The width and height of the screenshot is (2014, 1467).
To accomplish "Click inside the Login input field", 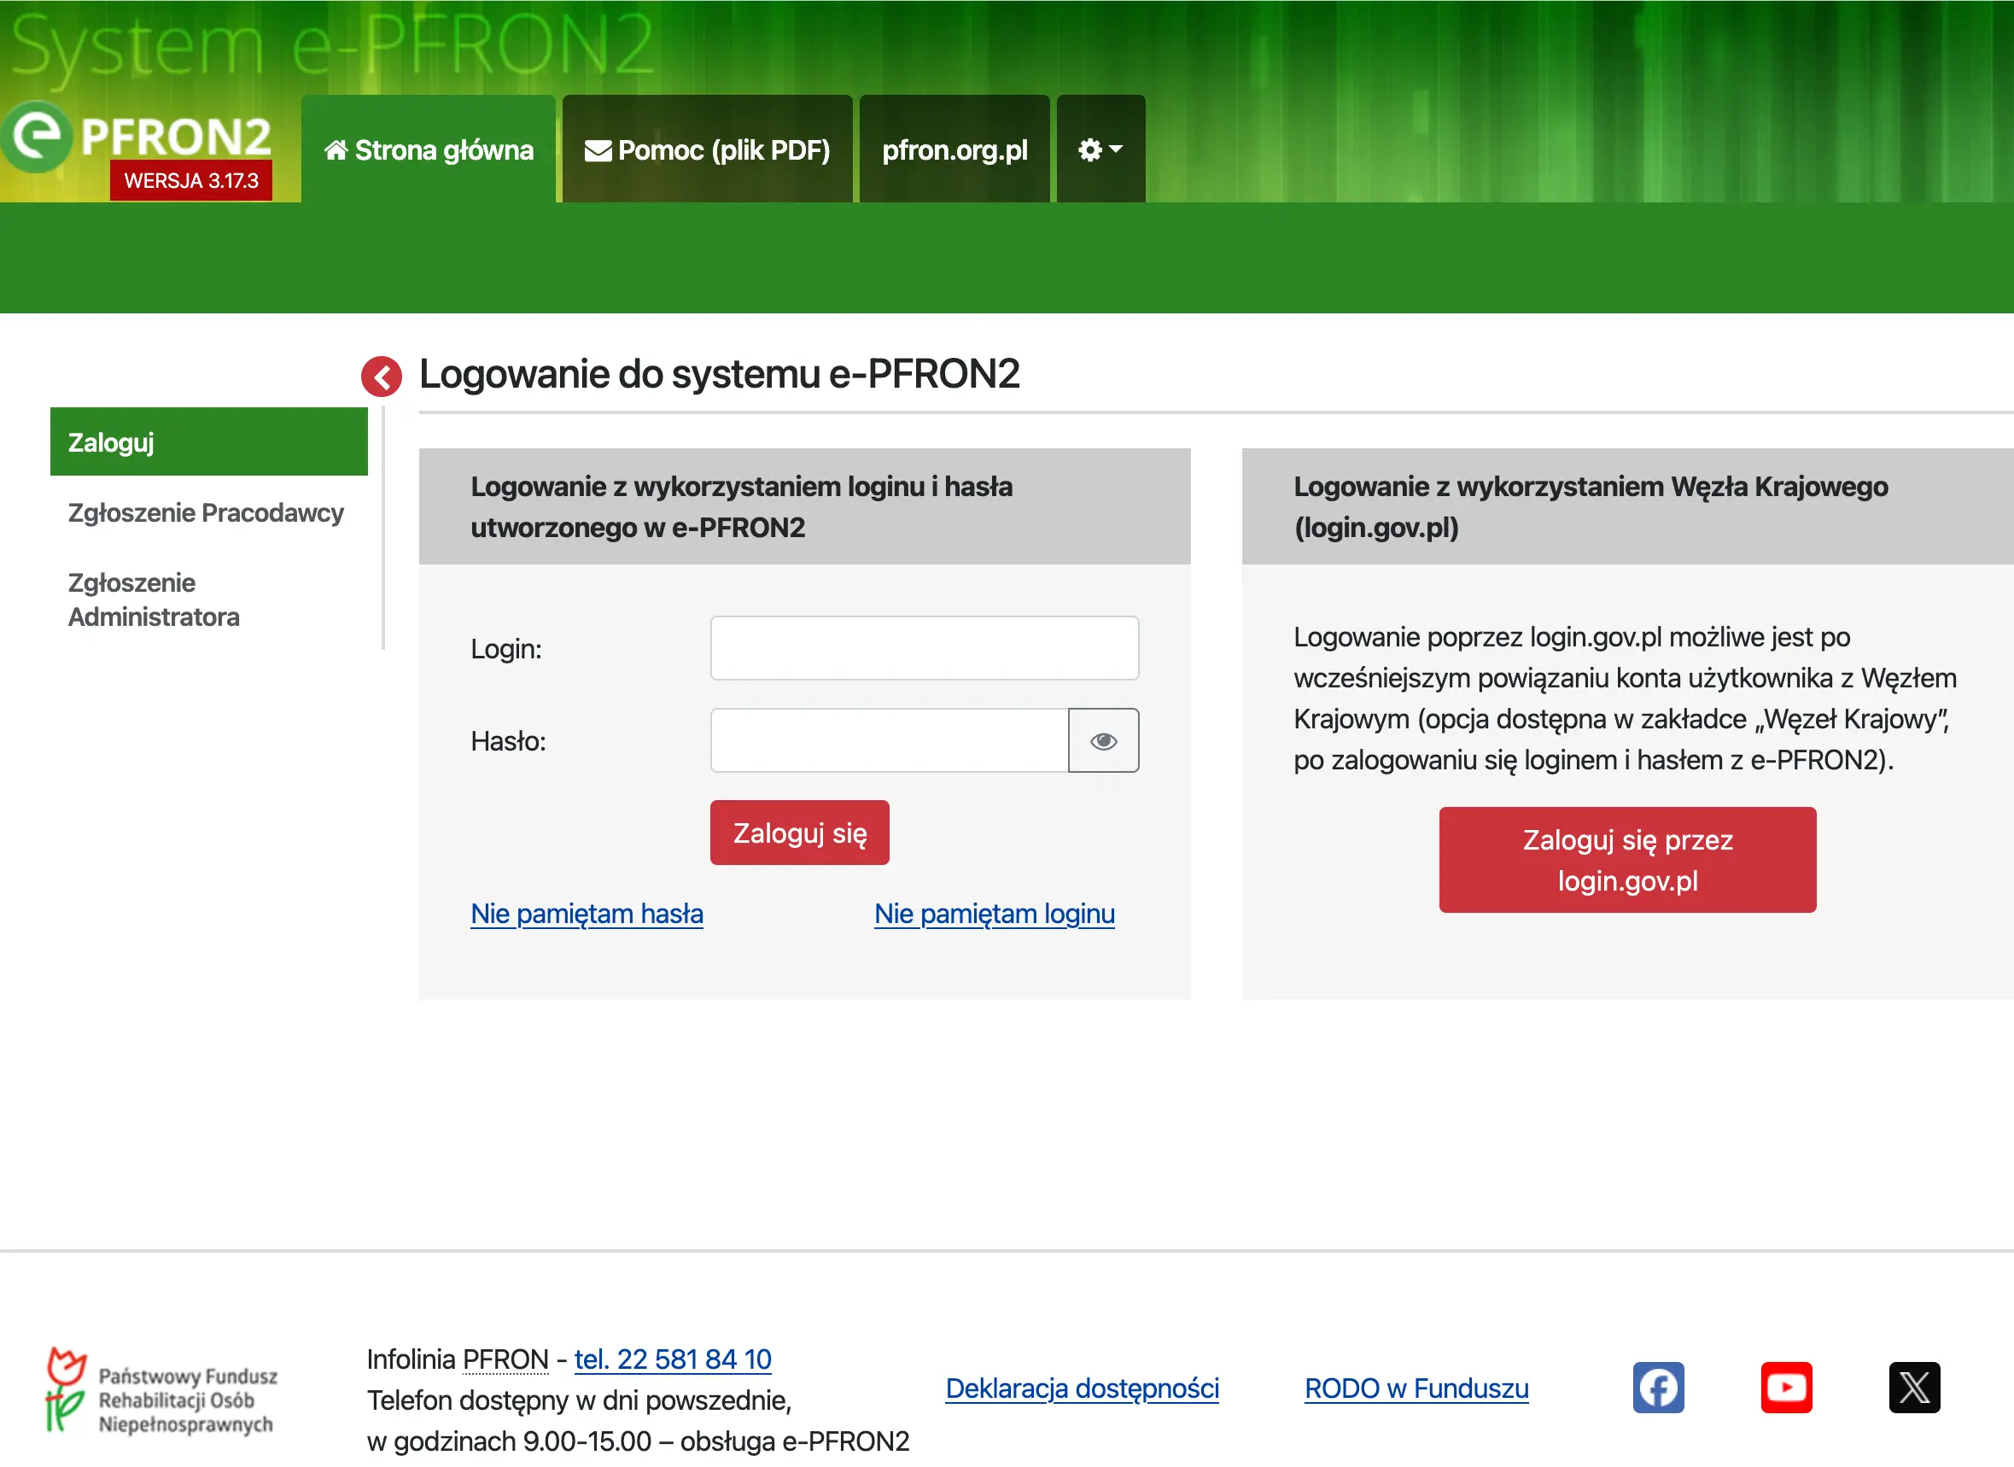I will [924, 648].
